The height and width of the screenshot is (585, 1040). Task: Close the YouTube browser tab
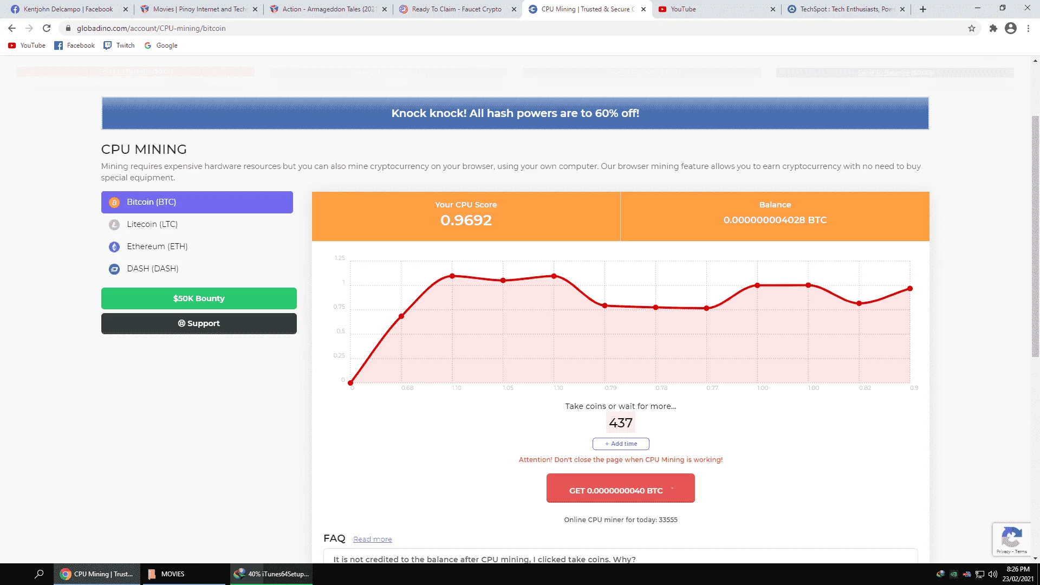773,9
